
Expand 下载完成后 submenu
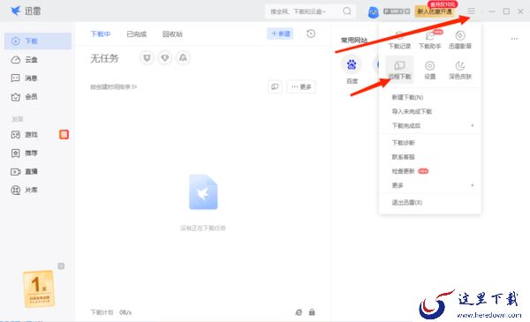430,125
